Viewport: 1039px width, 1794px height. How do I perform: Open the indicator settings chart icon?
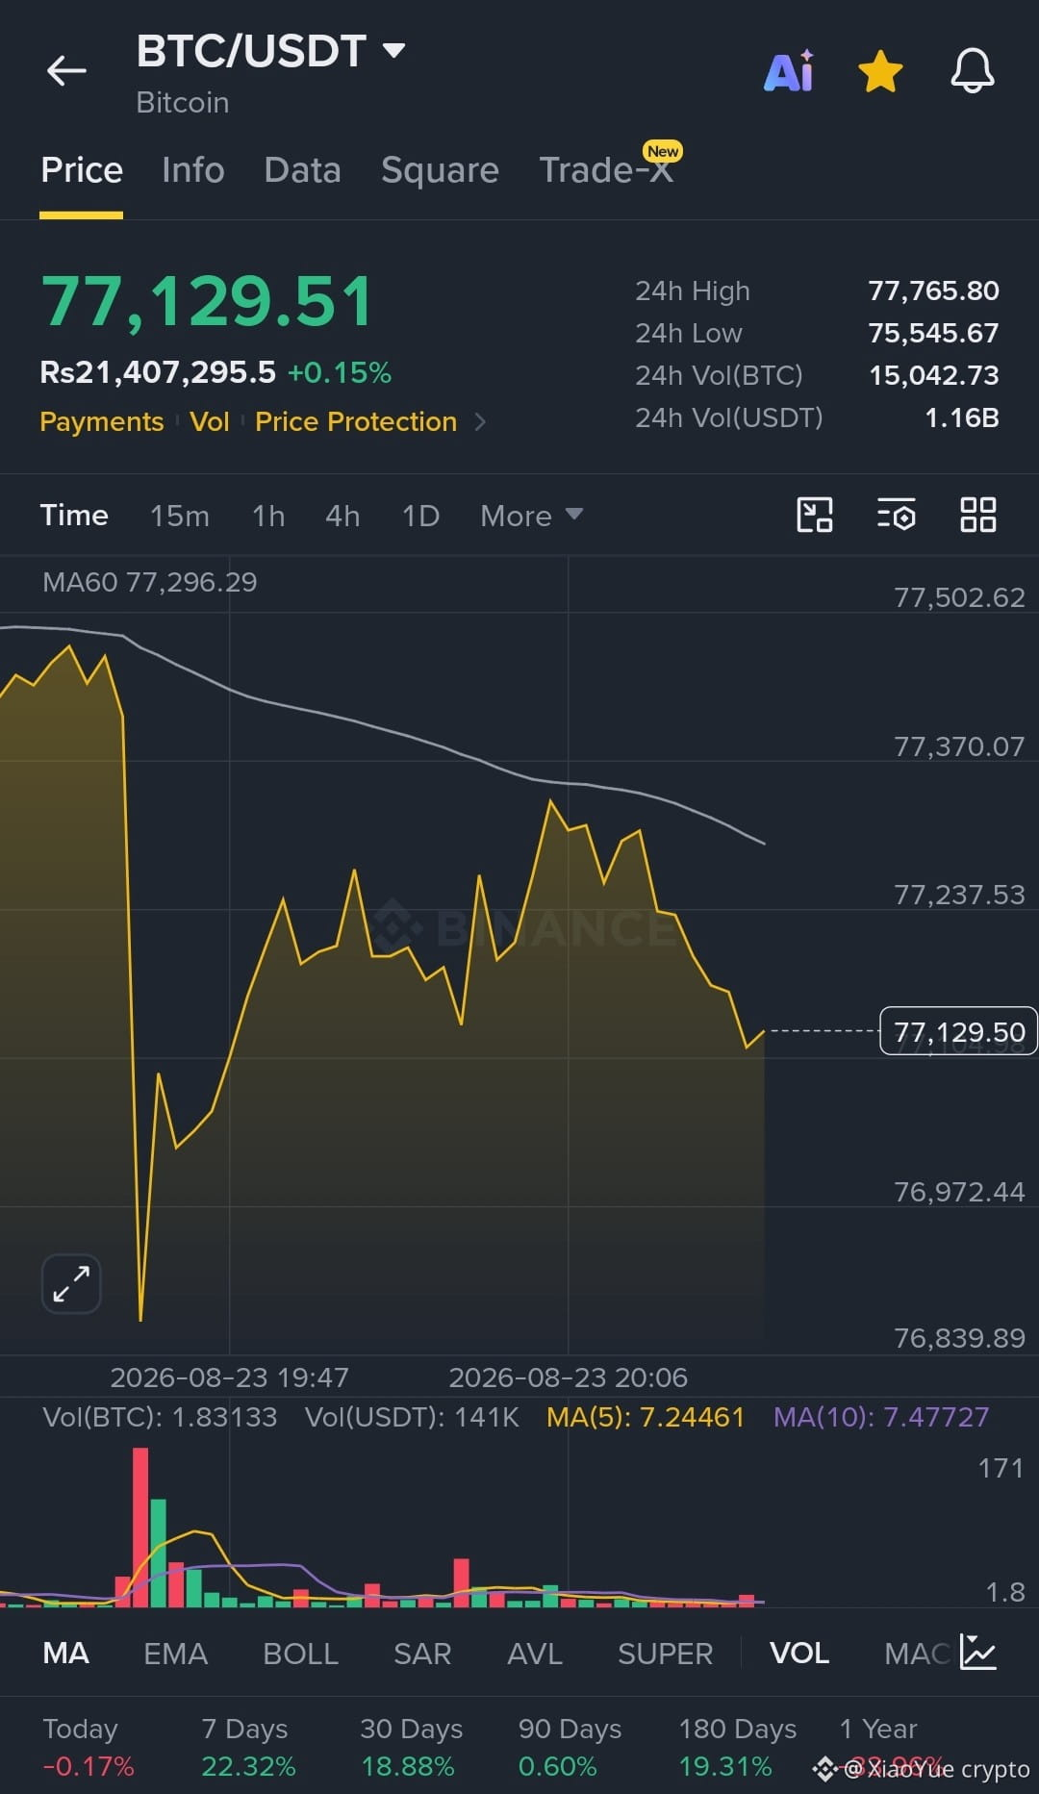coord(978,1652)
